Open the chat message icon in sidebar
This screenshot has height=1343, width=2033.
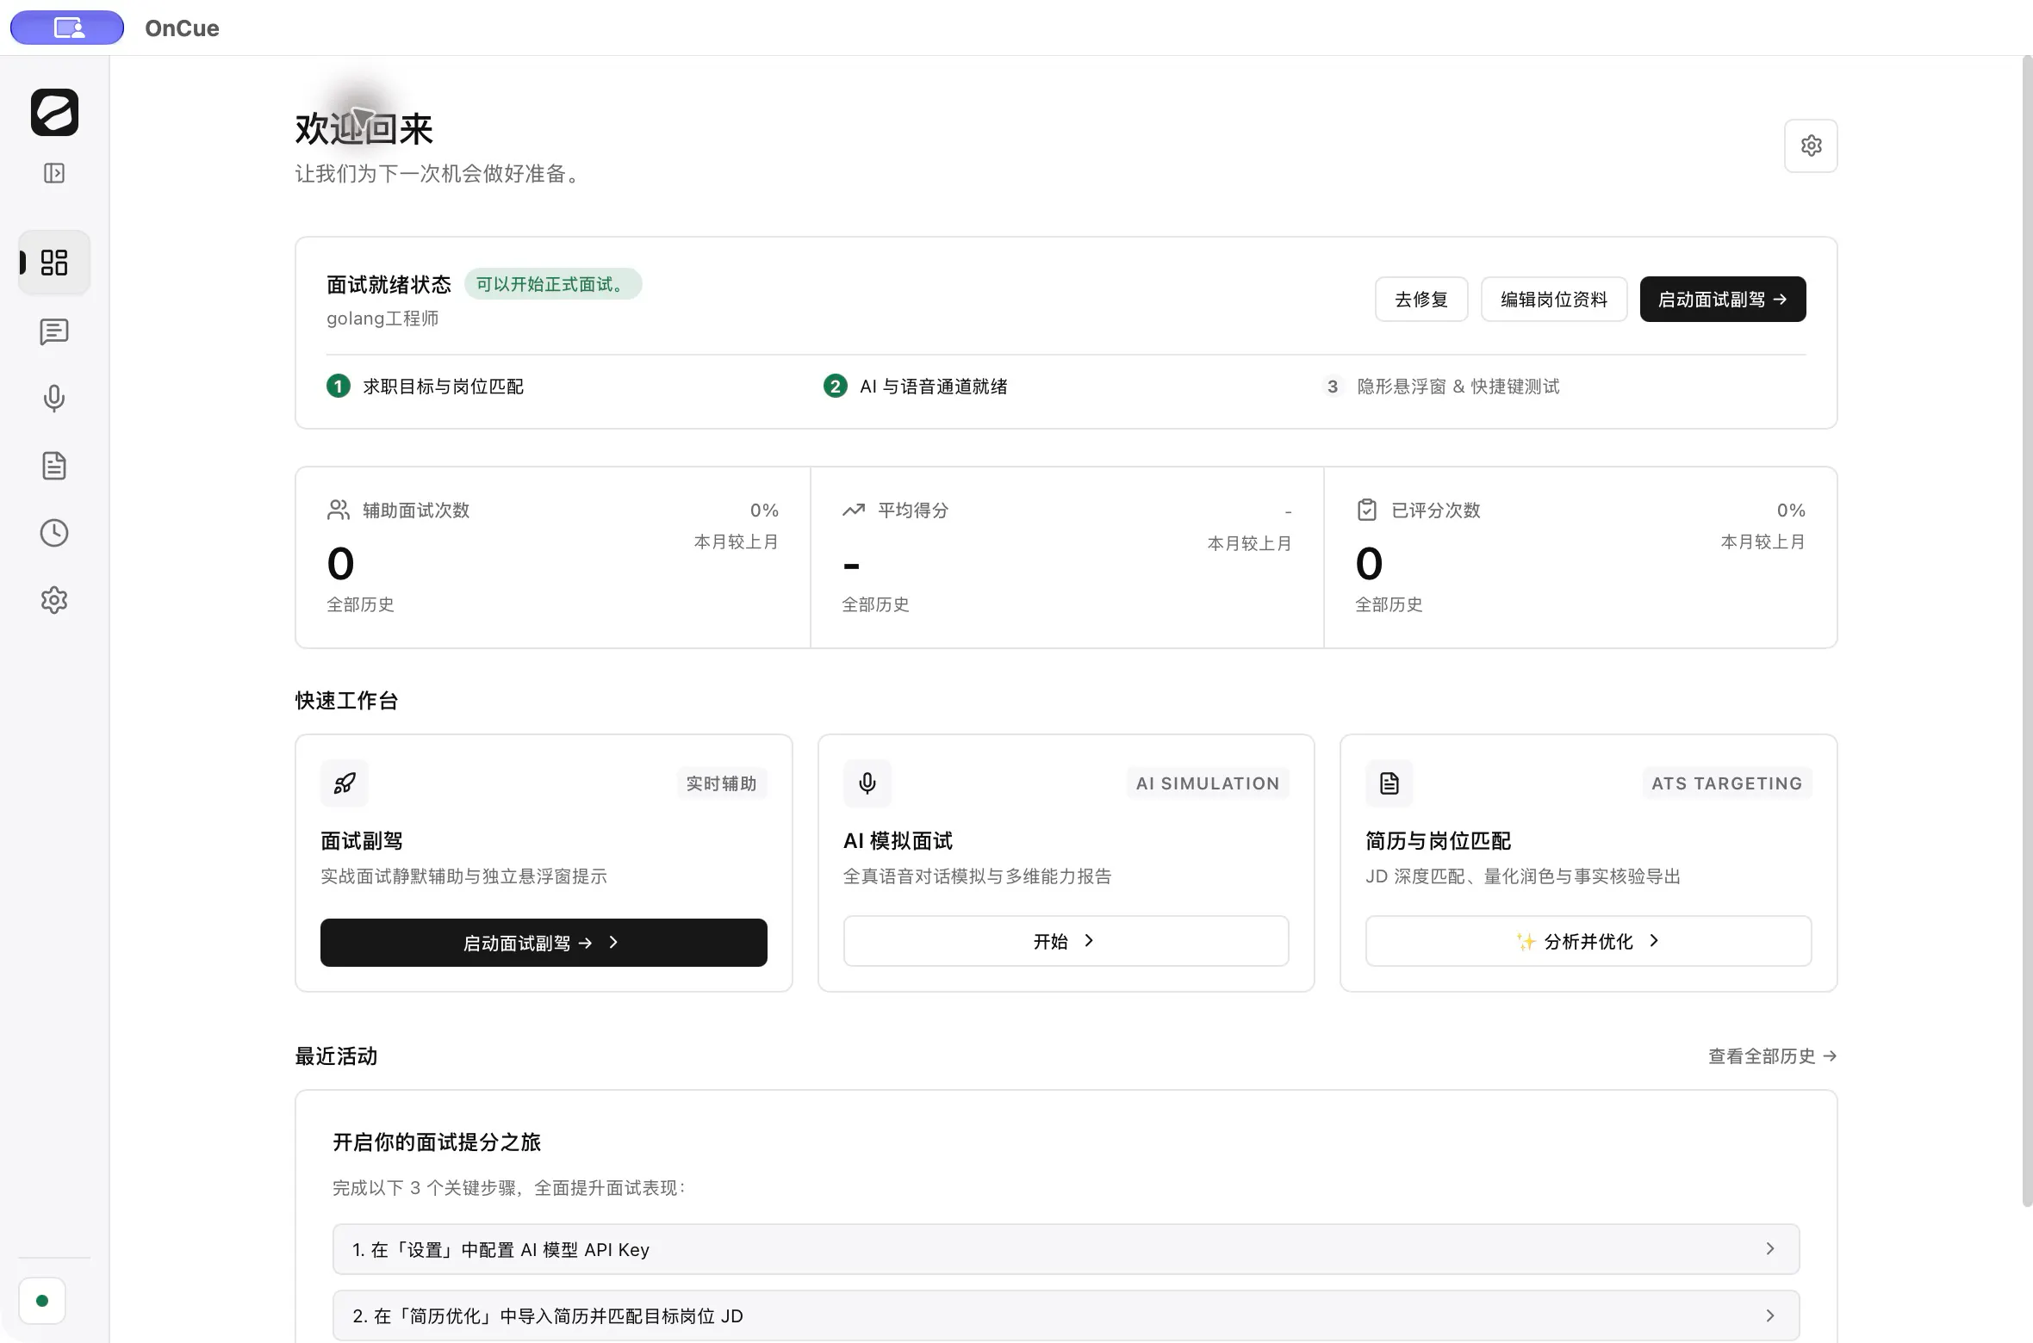54,331
